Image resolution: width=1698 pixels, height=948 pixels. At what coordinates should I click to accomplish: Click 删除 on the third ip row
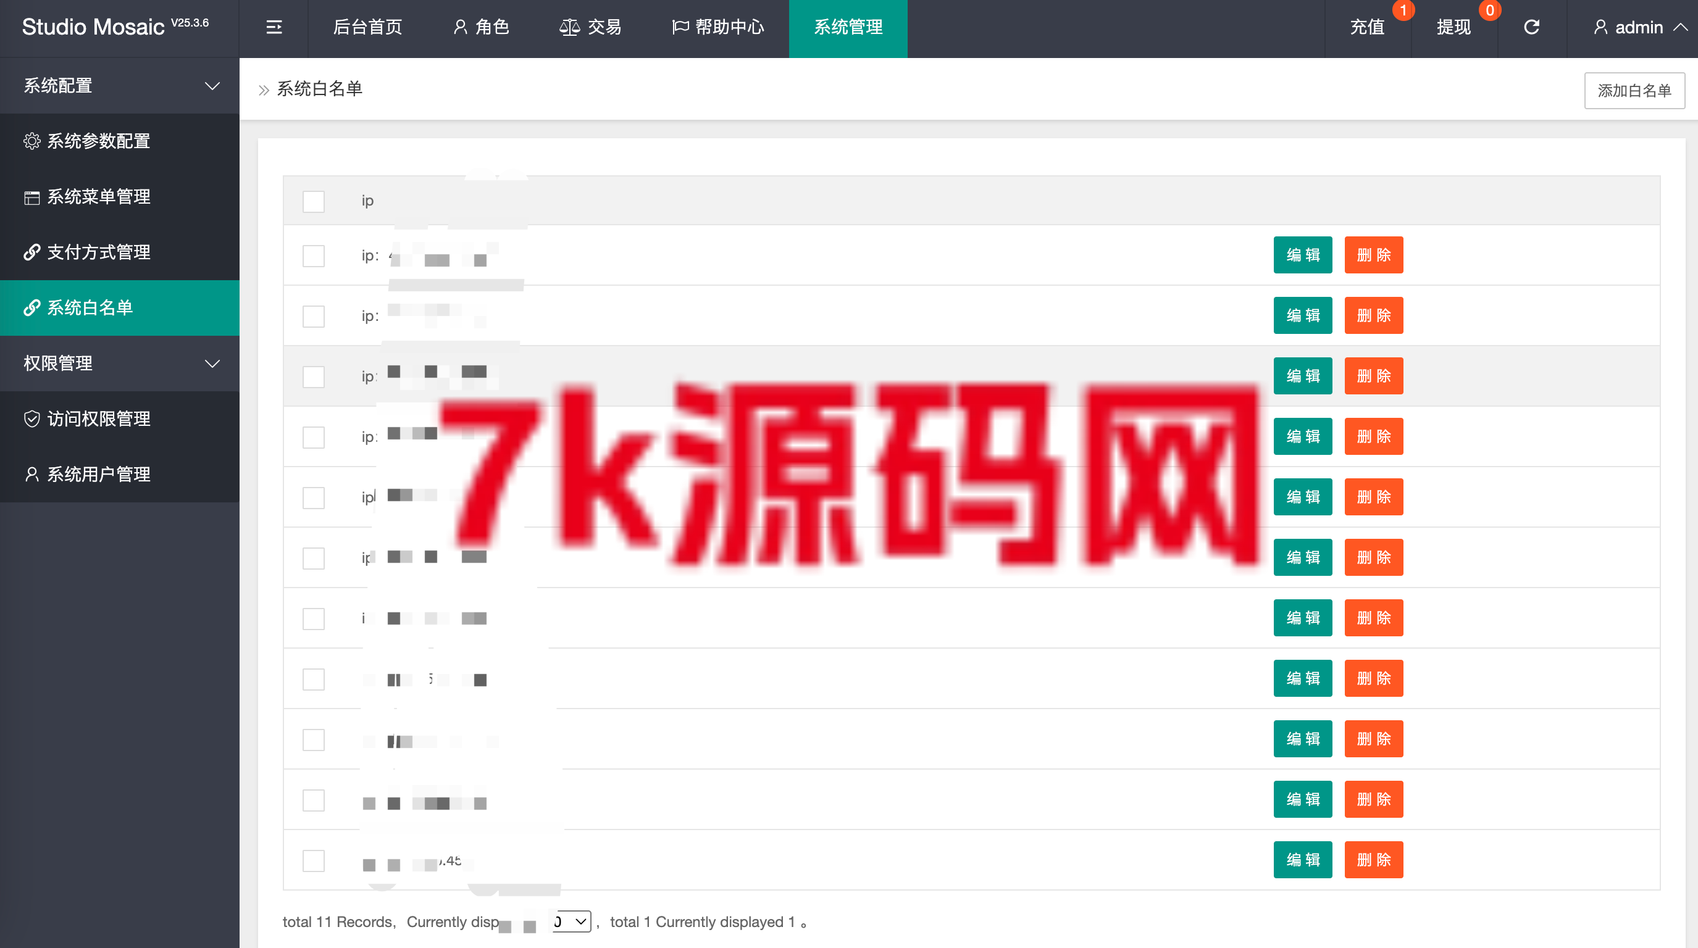[1373, 376]
